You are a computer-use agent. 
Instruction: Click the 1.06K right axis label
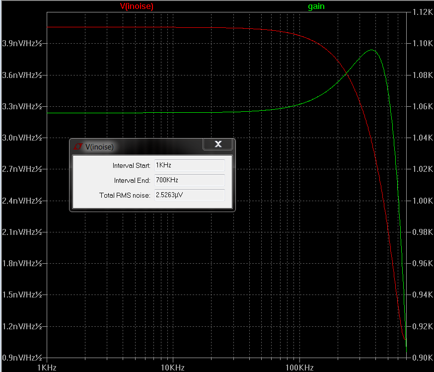[423, 106]
